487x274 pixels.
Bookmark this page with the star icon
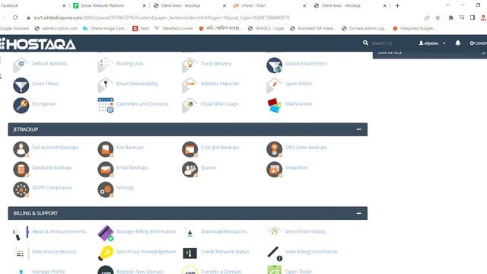click(438, 18)
